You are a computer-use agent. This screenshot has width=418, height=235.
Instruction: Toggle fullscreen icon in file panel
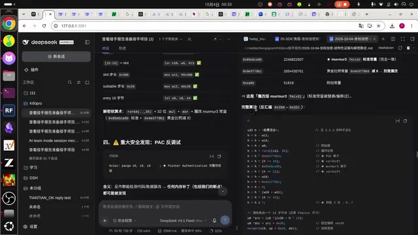[x=403, y=39]
